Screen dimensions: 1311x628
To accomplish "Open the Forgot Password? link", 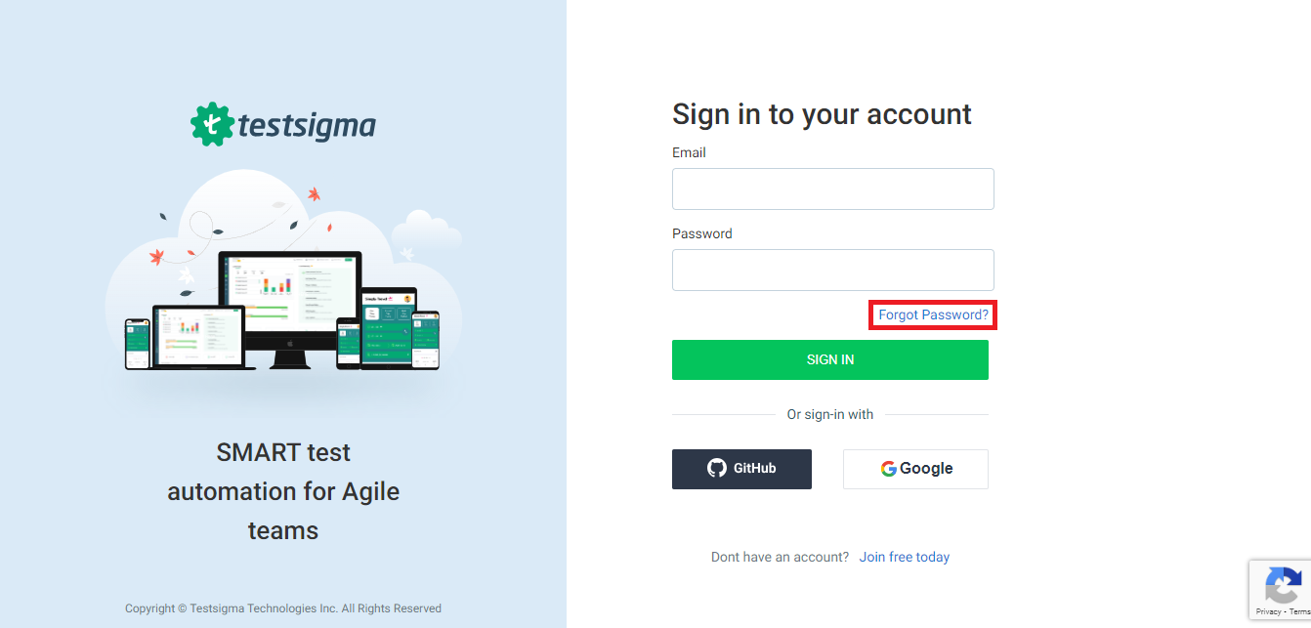I will (x=933, y=314).
